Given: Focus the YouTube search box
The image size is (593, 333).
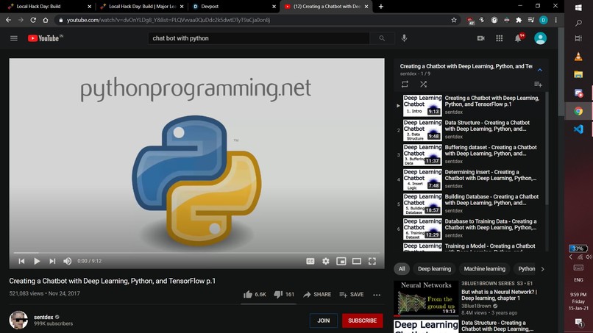Looking at the screenshot, I should (259, 38).
